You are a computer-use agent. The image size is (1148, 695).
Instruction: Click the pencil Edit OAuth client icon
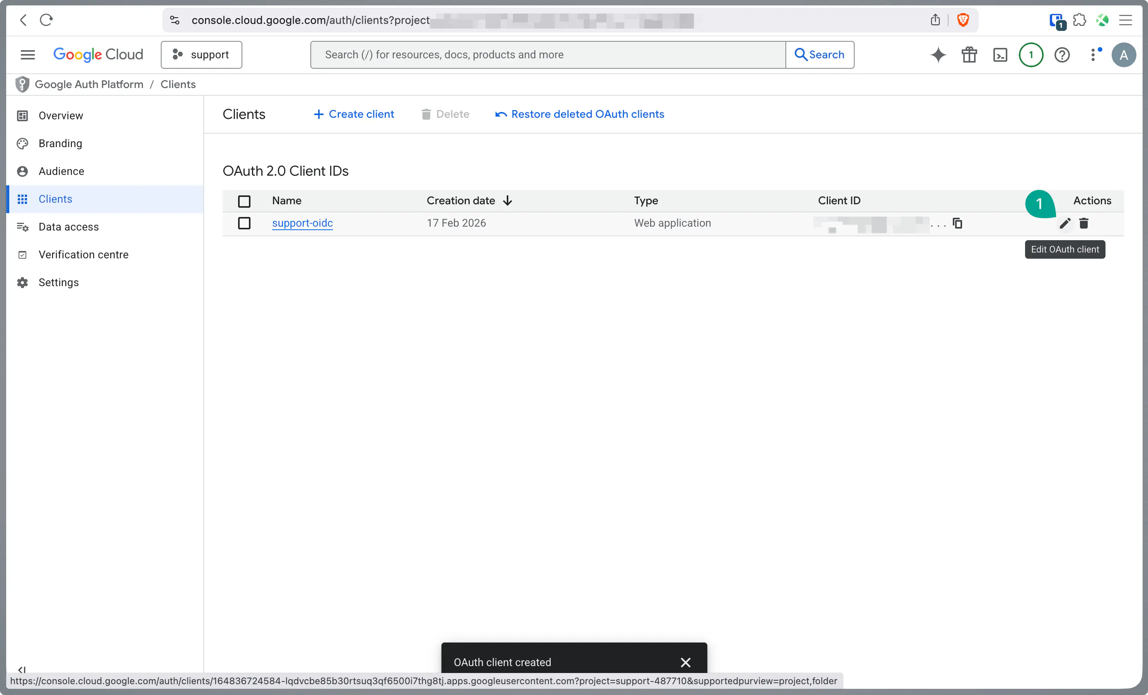pos(1064,224)
